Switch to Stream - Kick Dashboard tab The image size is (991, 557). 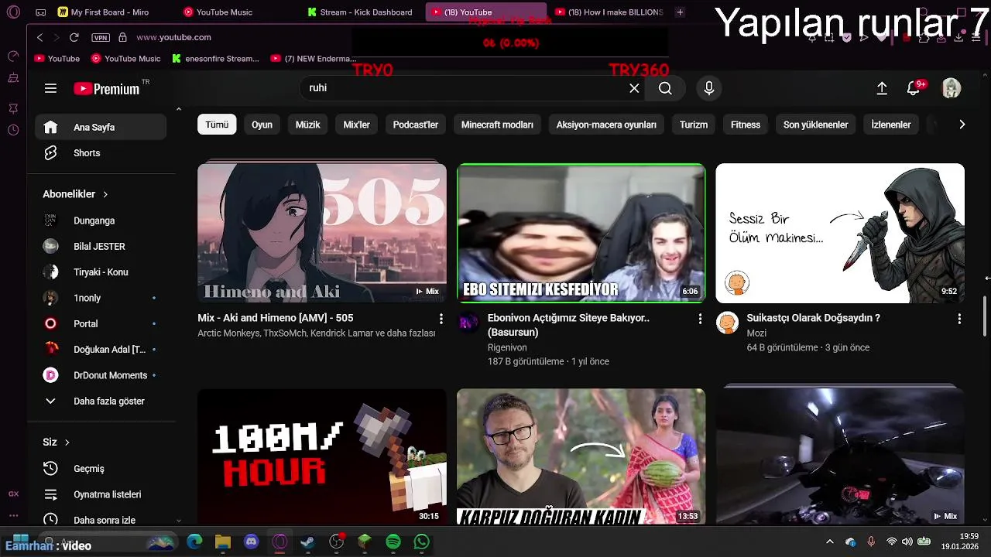359,12
